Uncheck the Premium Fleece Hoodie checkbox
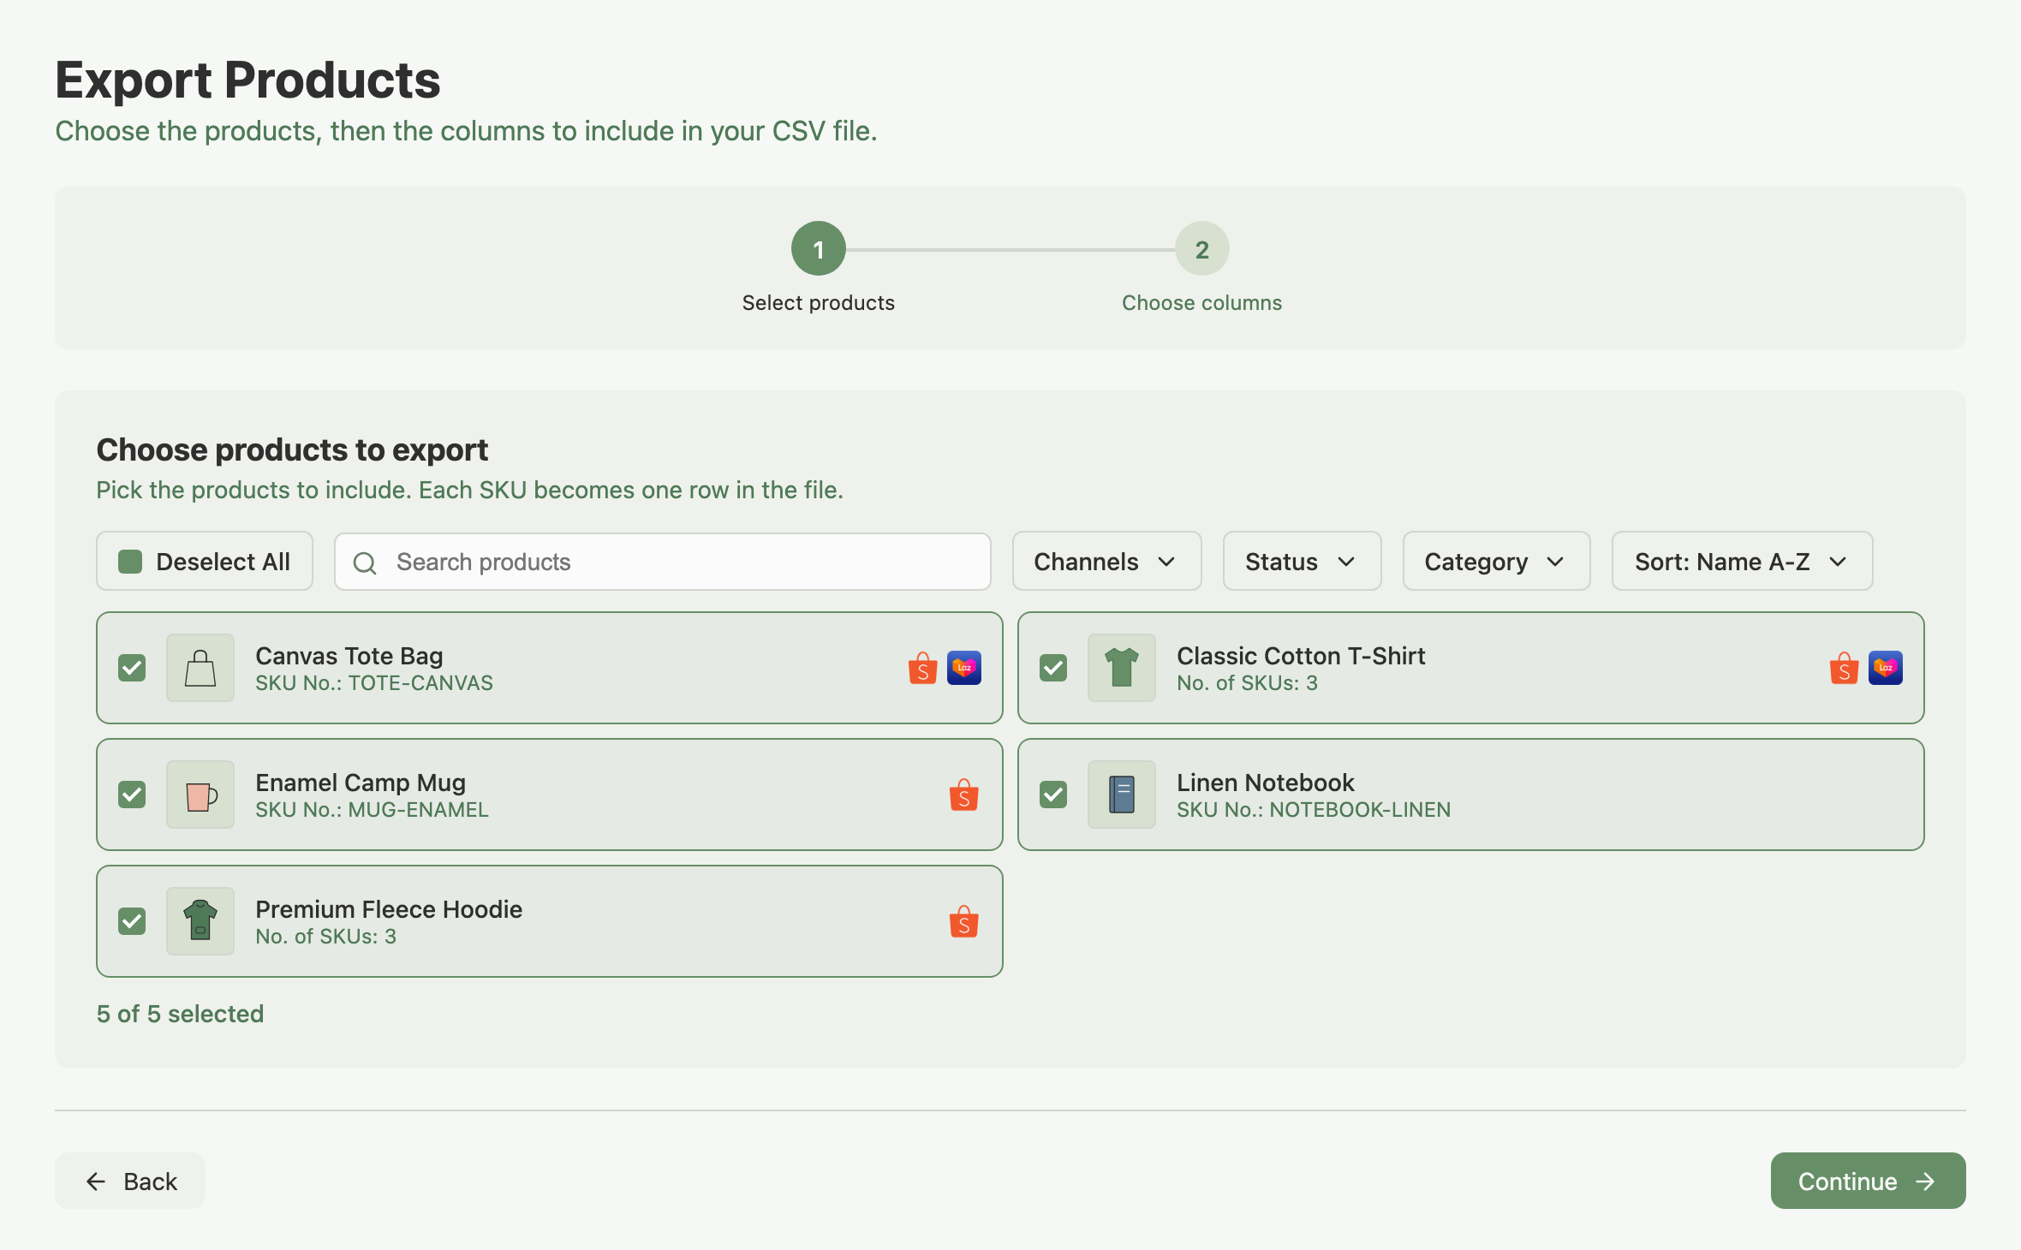Viewport: 2021px width, 1250px height. (x=132, y=921)
